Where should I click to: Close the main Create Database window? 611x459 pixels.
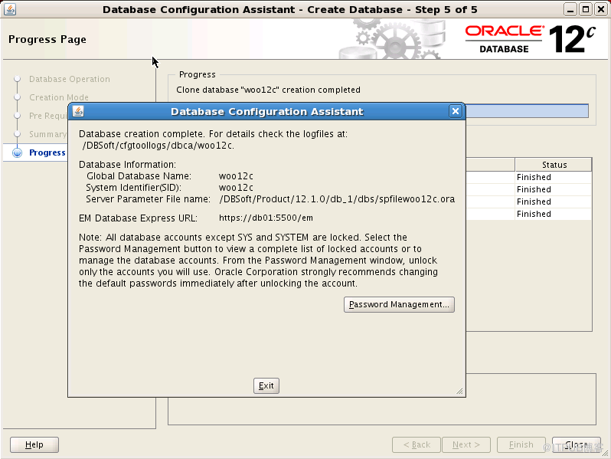click(601, 9)
